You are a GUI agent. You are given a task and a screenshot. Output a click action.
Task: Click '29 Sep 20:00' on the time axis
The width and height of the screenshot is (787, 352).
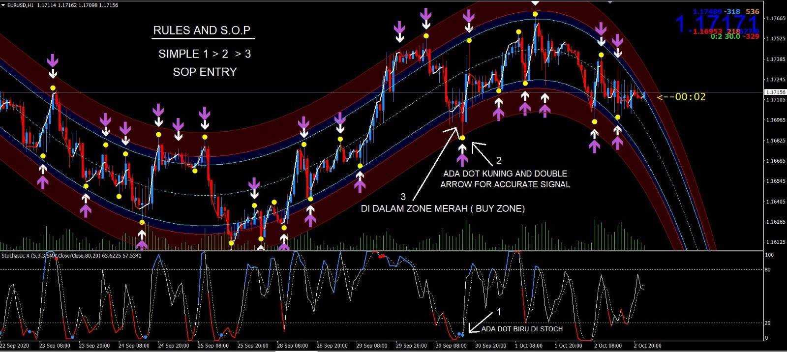coord(412,346)
